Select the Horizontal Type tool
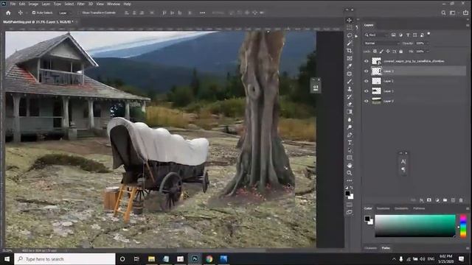This screenshot has width=472, height=265. click(349, 142)
